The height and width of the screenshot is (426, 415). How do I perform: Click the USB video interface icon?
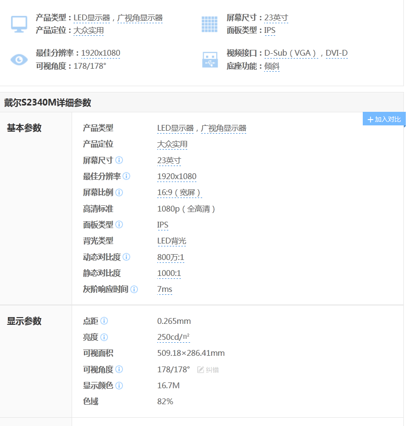click(210, 60)
